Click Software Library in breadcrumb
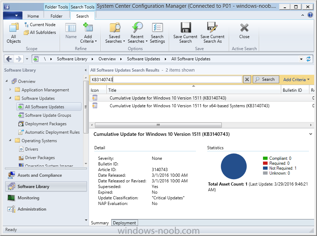317x236 pixels. (x=72, y=59)
